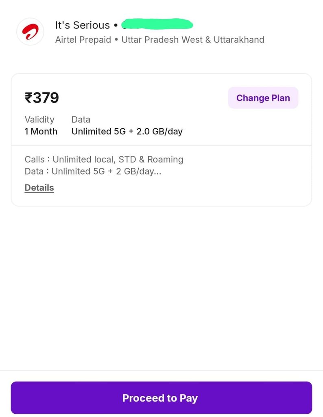Click the Unlimited 5G + 2.0 GB/day value
The height and width of the screenshot is (417, 323).
click(x=127, y=132)
